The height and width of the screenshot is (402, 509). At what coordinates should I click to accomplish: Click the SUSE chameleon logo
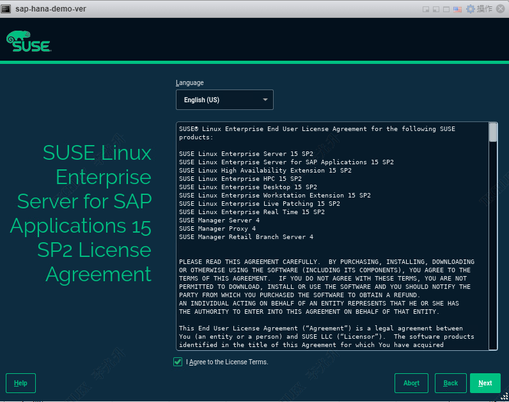29,41
